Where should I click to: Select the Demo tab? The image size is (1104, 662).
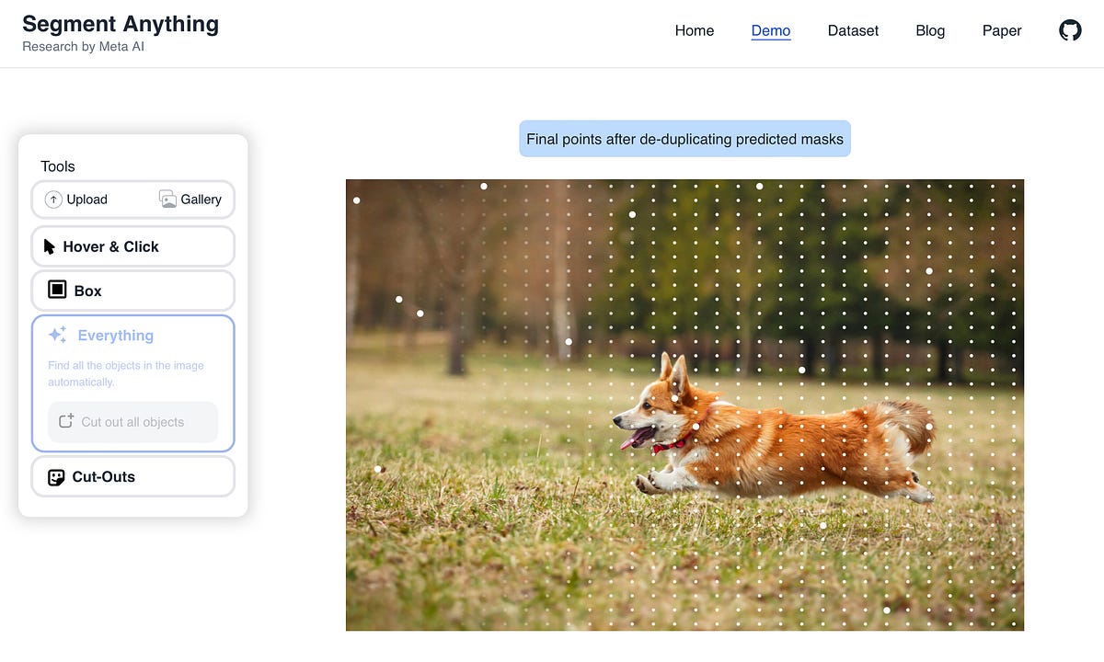pyautogui.click(x=770, y=30)
